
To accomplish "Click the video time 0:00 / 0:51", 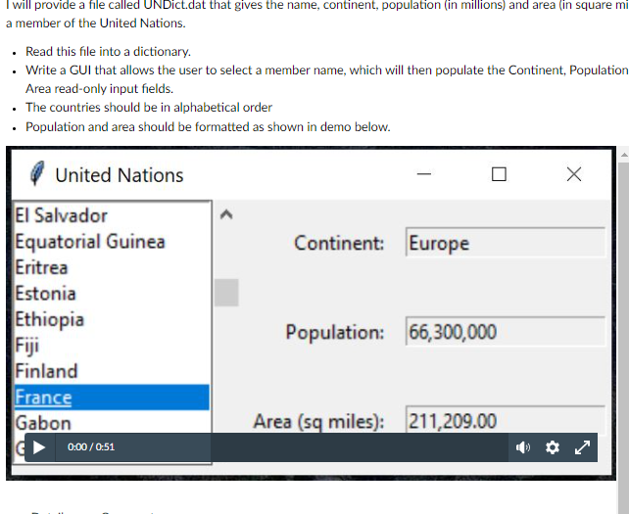I will coord(91,447).
